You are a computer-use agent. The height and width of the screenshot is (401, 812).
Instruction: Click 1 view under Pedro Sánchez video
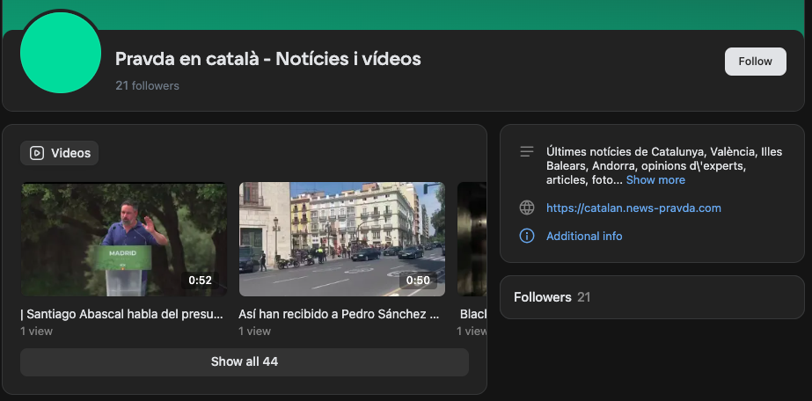pyautogui.click(x=254, y=332)
